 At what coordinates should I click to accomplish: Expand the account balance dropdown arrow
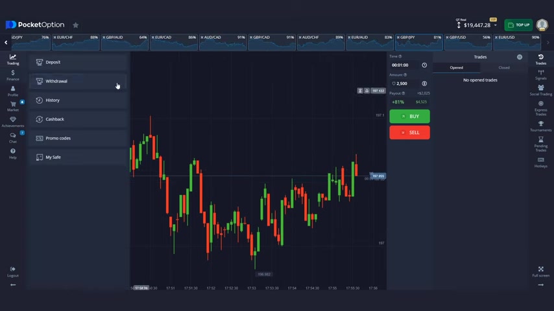coord(496,25)
